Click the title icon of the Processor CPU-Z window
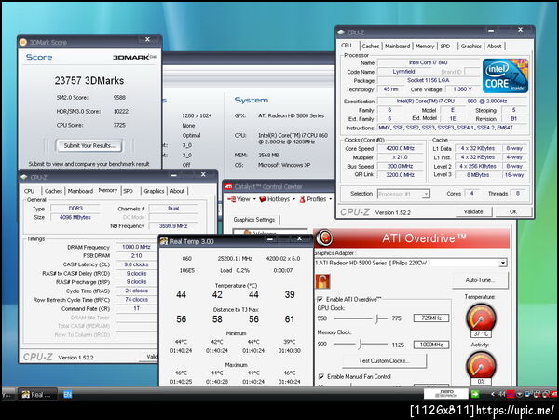This screenshot has height=420, width=559. (x=341, y=33)
